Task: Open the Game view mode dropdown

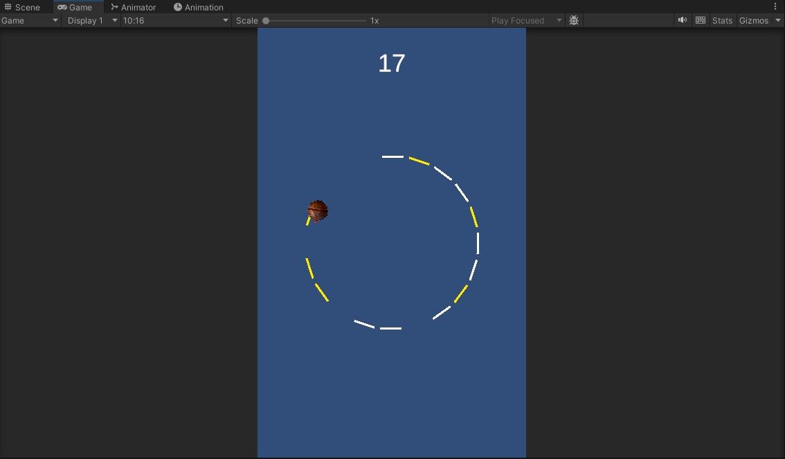Action: (x=30, y=21)
